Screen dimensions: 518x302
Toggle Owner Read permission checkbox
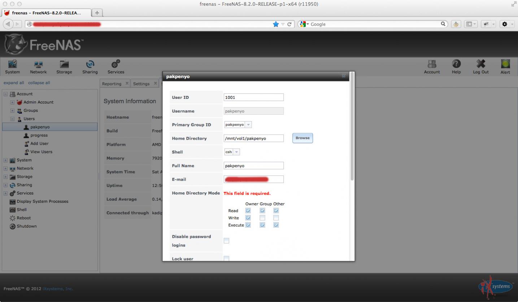pyautogui.click(x=248, y=211)
